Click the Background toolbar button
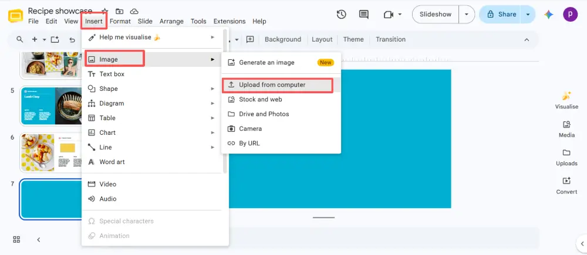Screen dimensions: 587x255 coord(283,40)
